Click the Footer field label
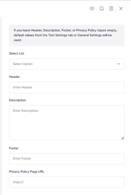The width and height of the screenshot is (131, 195). (x=14, y=148)
